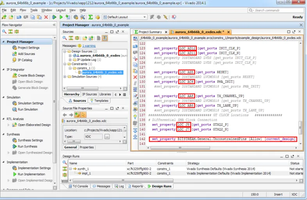Click the light bulb icon in editor toolbar
This screenshot has width=307, height=200.
coord(135,117)
